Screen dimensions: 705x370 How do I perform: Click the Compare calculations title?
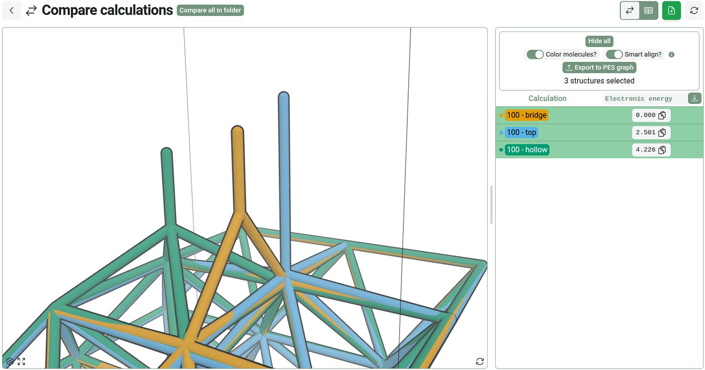(x=107, y=10)
